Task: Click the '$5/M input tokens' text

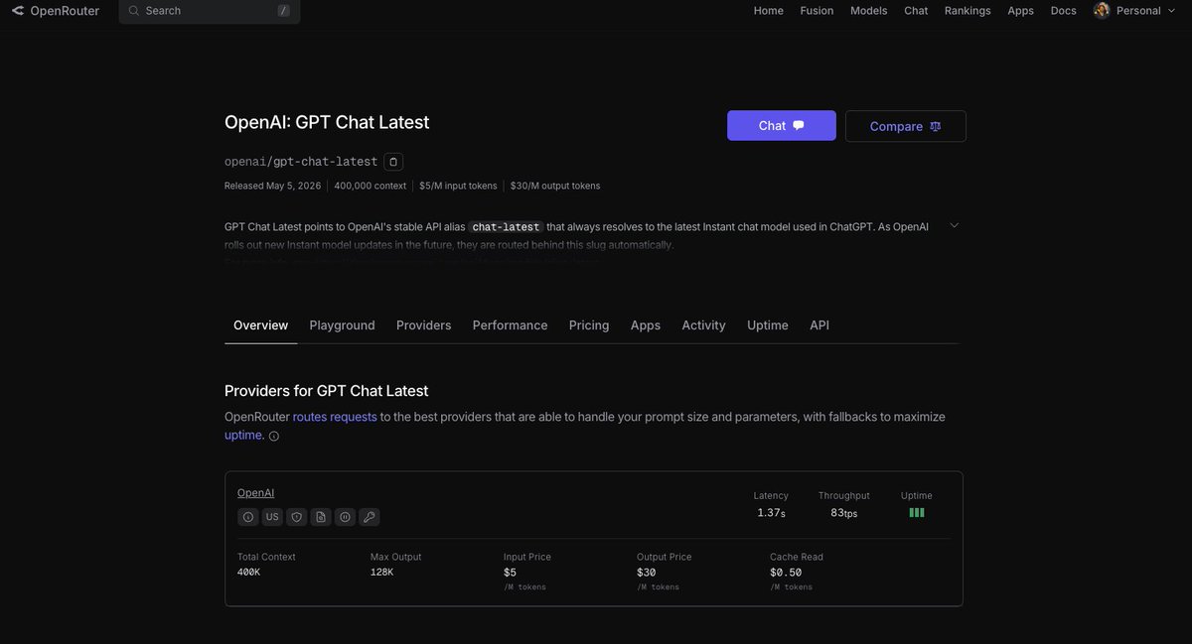Action: [x=458, y=186]
